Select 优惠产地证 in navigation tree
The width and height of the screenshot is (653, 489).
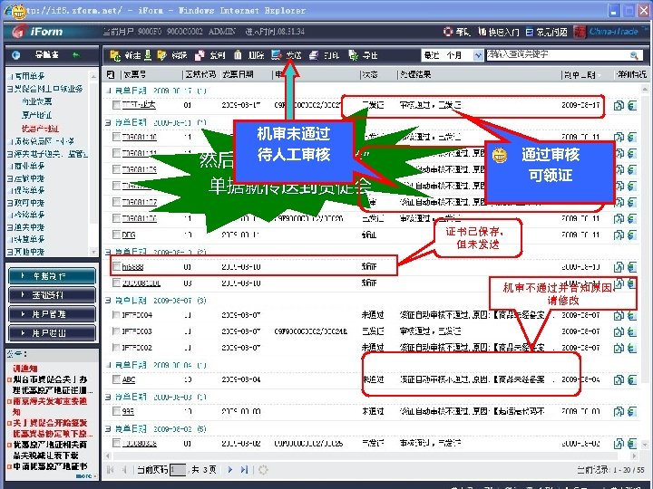point(41,129)
